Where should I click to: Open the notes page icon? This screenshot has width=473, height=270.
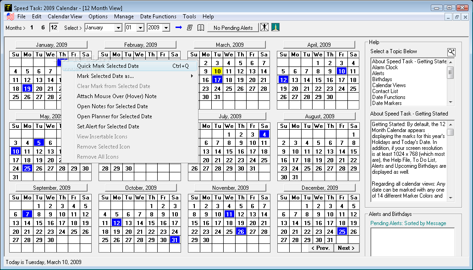190,28
